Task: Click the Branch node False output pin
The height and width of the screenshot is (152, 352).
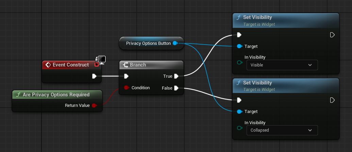Action: [176, 88]
